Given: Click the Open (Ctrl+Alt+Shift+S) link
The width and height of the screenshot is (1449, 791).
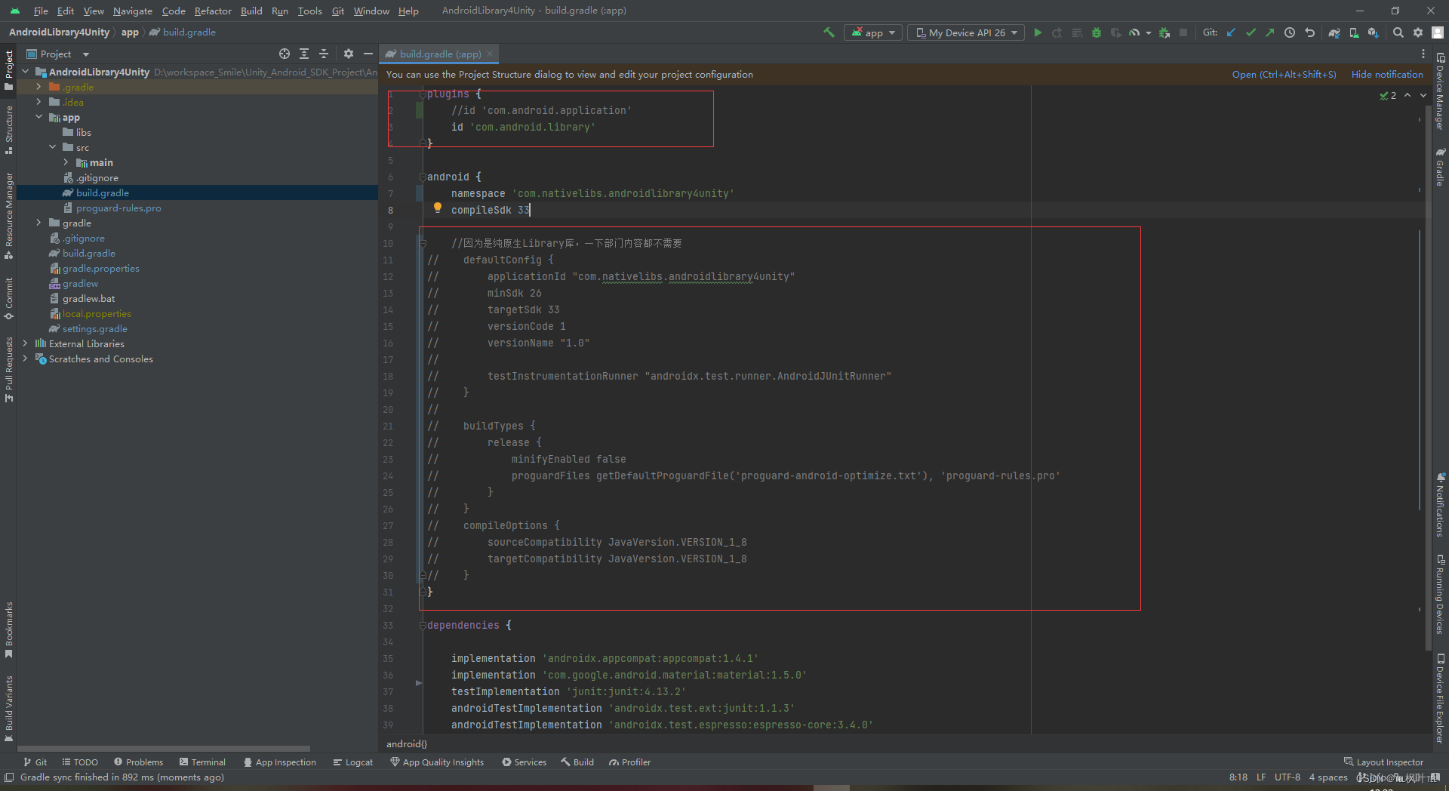Looking at the screenshot, I should [1283, 74].
